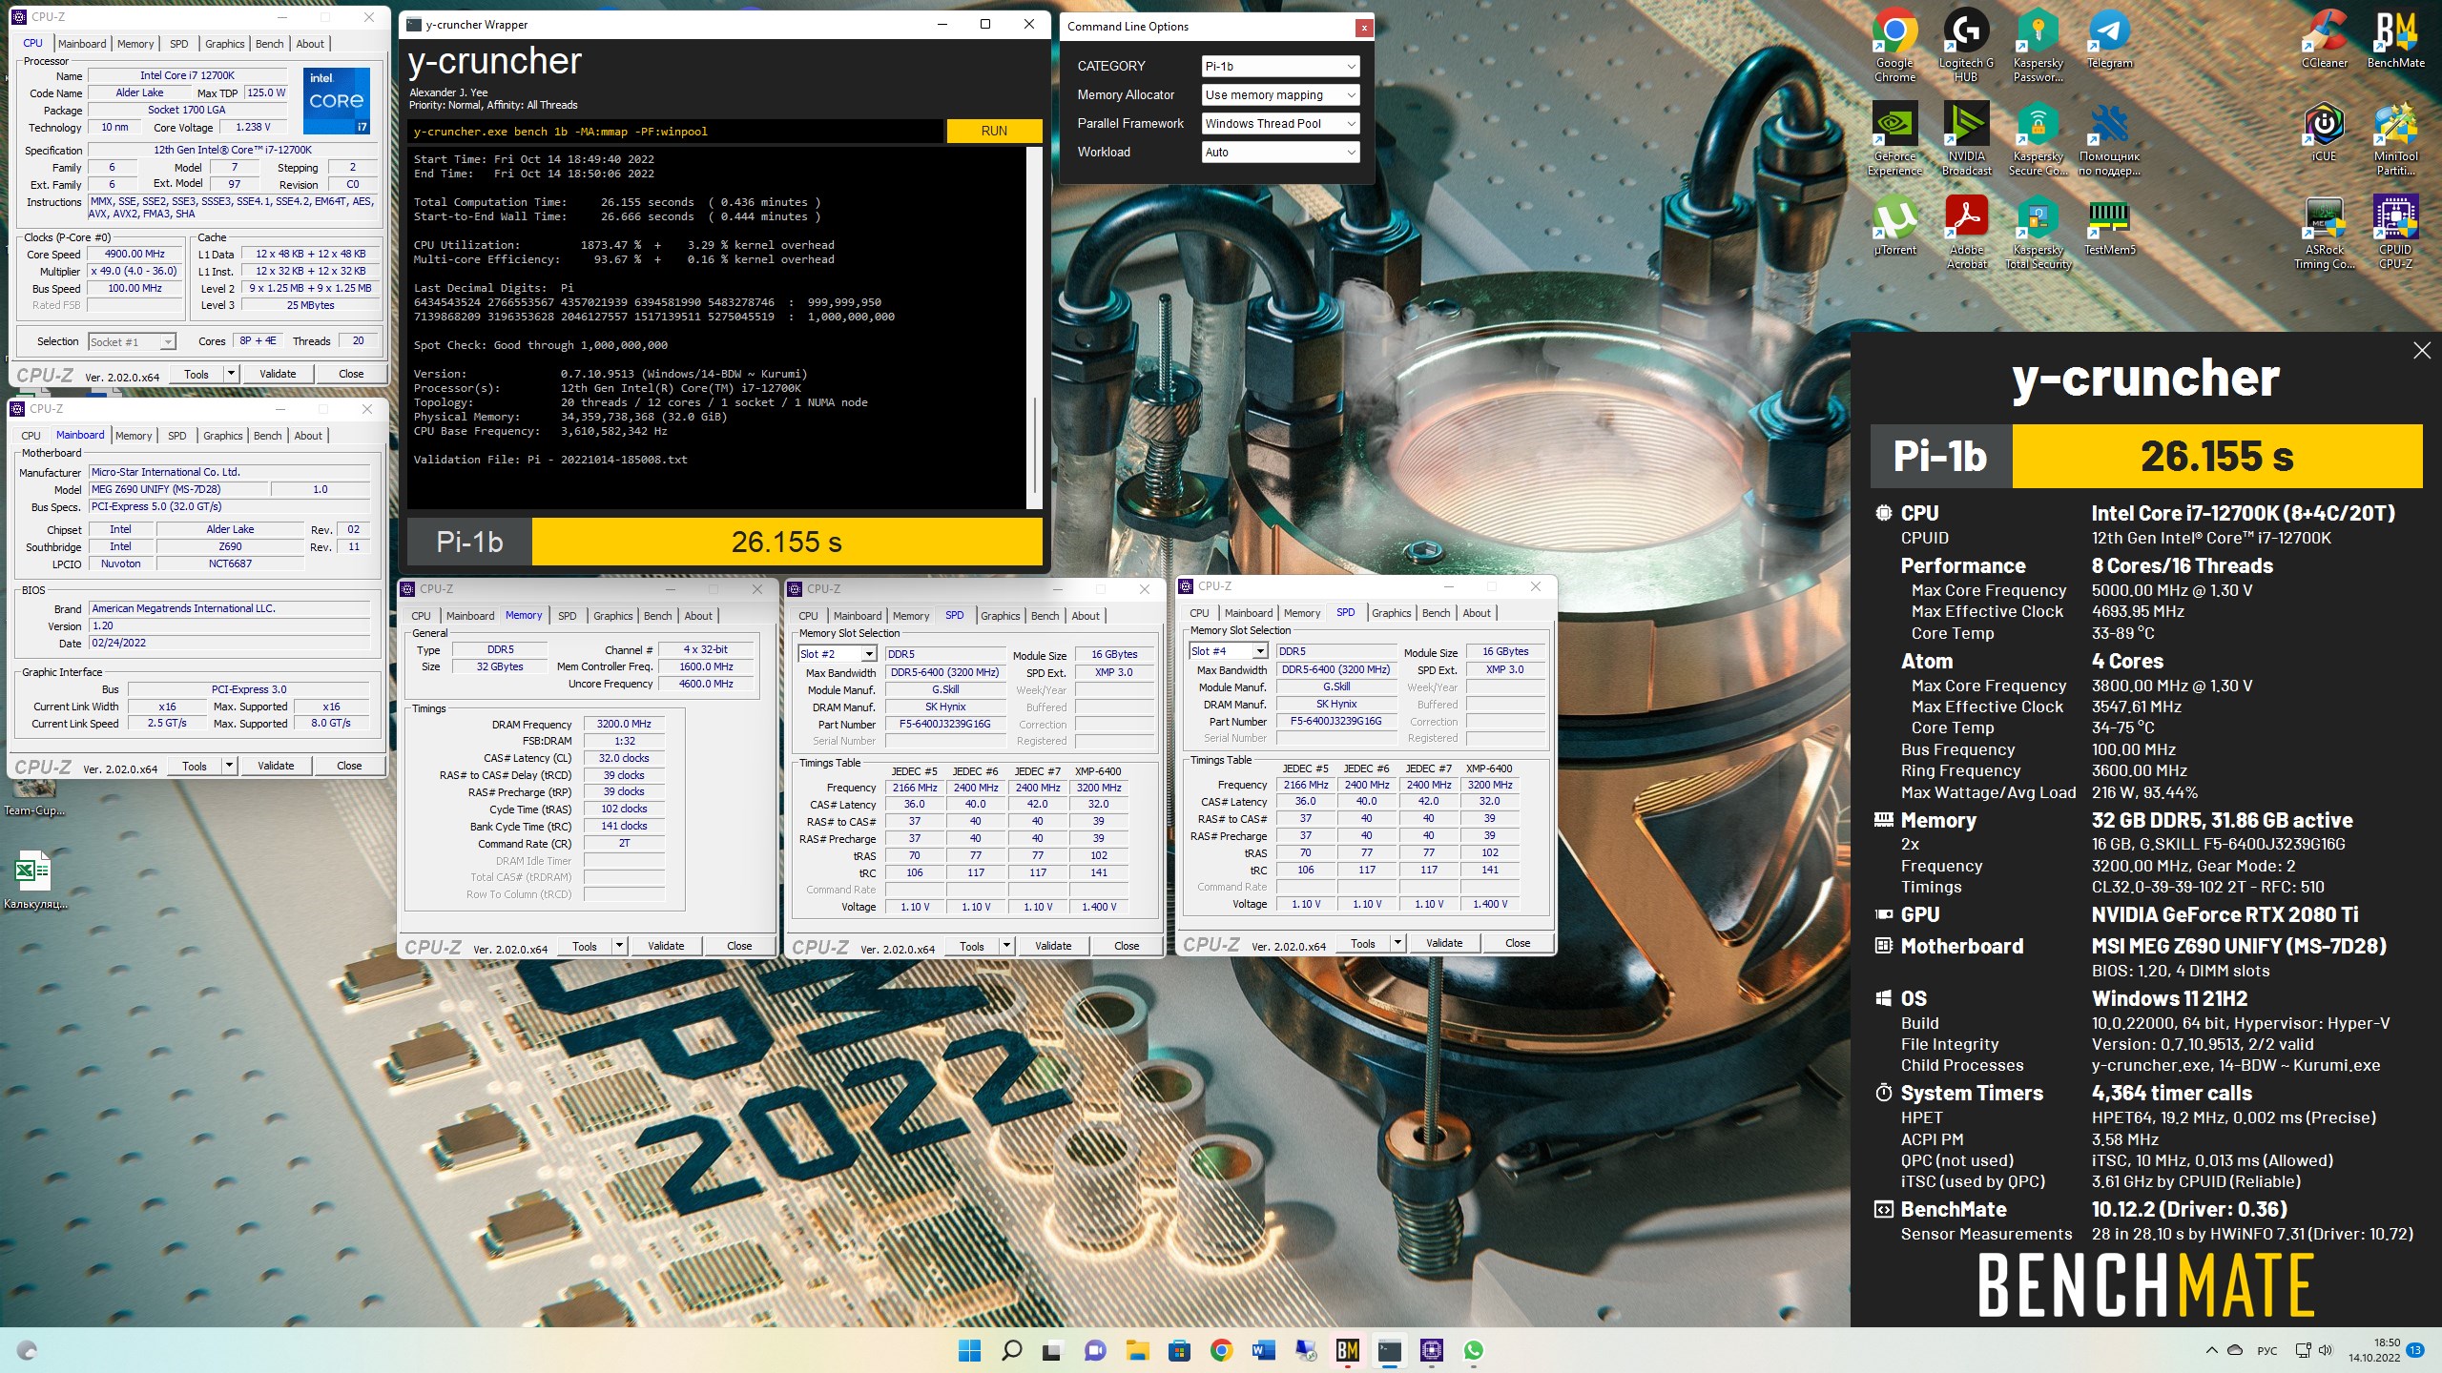The height and width of the screenshot is (1373, 2442).
Task: Open the Workload dropdown set to Auto
Action: [x=1280, y=152]
